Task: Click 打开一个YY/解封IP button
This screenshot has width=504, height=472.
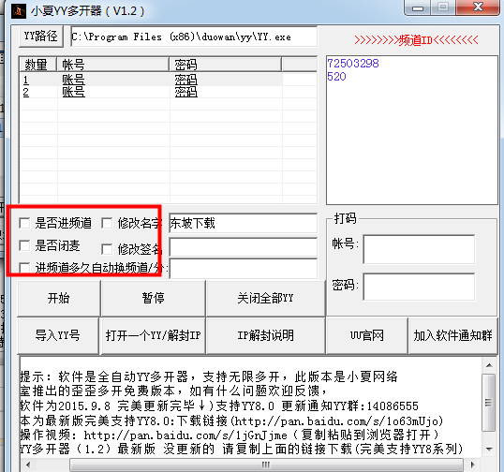Action: click(153, 335)
